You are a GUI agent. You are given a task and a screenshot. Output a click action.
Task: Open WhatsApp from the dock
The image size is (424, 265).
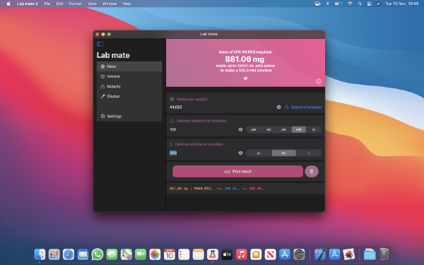98,254
